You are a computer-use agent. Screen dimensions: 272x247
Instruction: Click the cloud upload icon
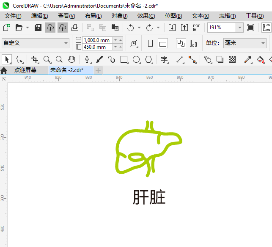63,28
